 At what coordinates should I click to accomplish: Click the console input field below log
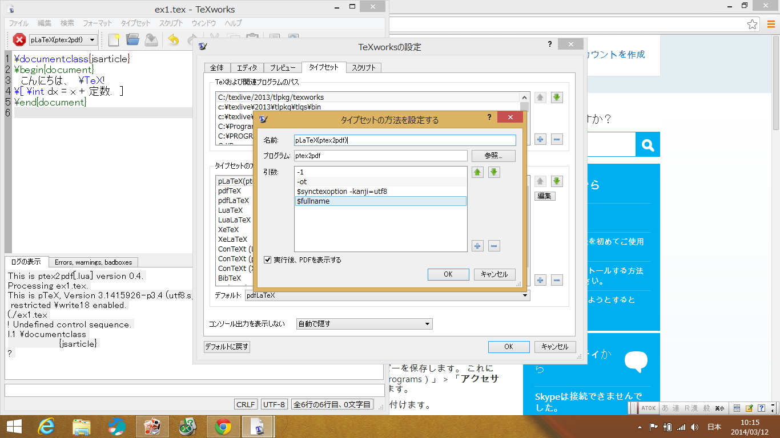pos(194,390)
